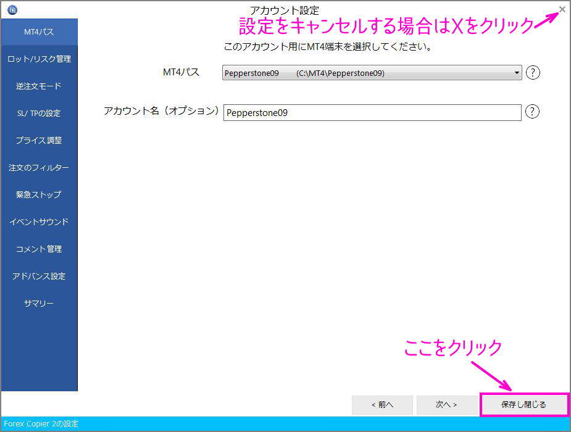View the サマリー tab

tap(39, 304)
